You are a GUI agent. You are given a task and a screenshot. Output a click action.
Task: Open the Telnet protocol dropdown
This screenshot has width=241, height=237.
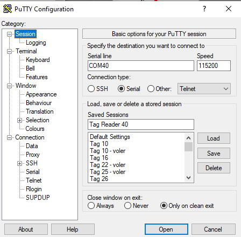click(204, 89)
